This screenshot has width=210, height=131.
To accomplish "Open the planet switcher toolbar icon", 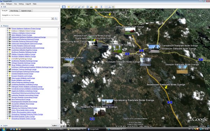I will [96, 7].
